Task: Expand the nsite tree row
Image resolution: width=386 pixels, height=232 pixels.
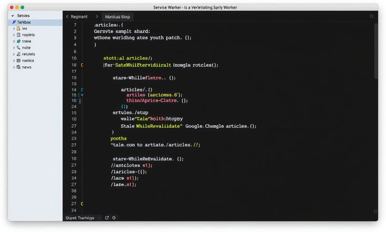Action: point(14,48)
